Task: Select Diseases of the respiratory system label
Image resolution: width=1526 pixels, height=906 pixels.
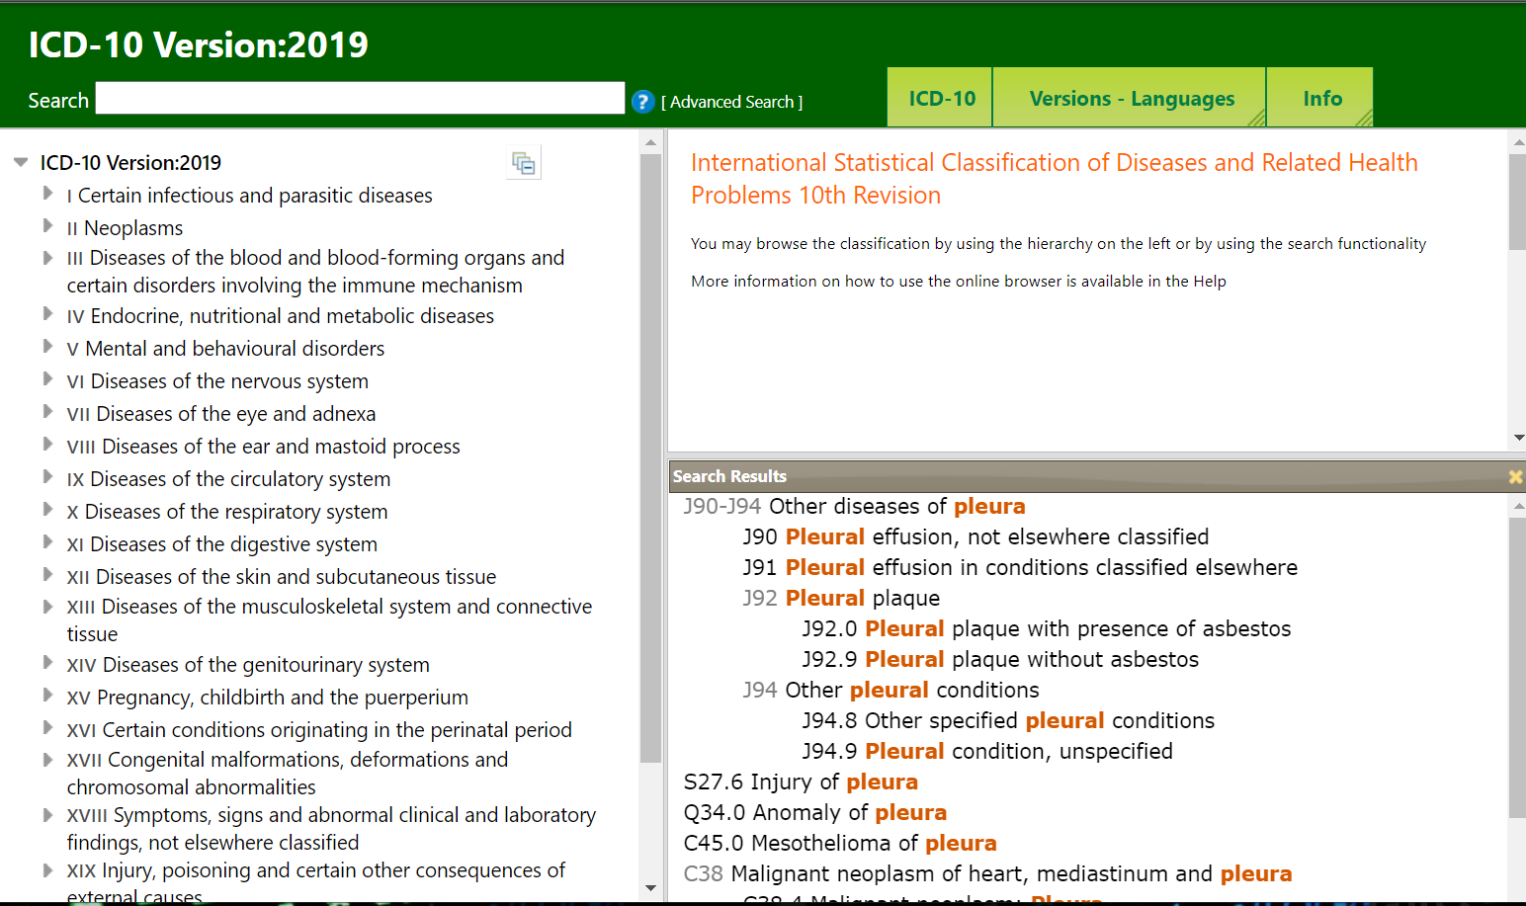Action: pyautogui.click(x=227, y=512)
